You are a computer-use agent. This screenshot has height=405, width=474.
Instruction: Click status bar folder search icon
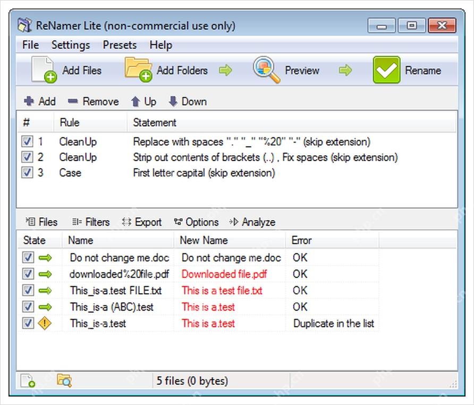(64, 380)
